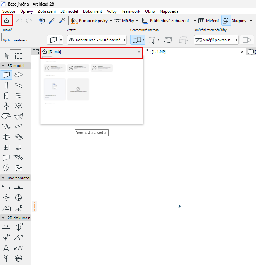Viewport: 256px width, 265px height.
Task: Click the Redo arrow icon
Action: (x=29, y=21)
